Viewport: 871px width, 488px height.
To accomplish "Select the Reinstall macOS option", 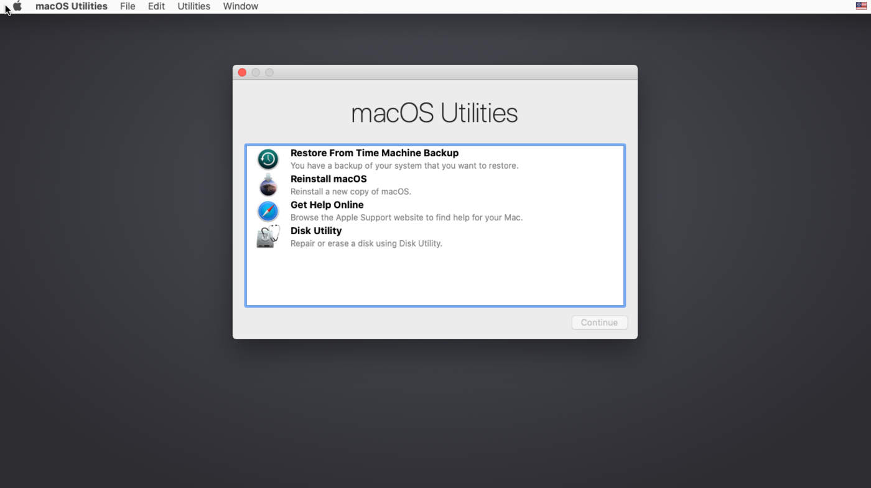I will click(x=328, y=179).
